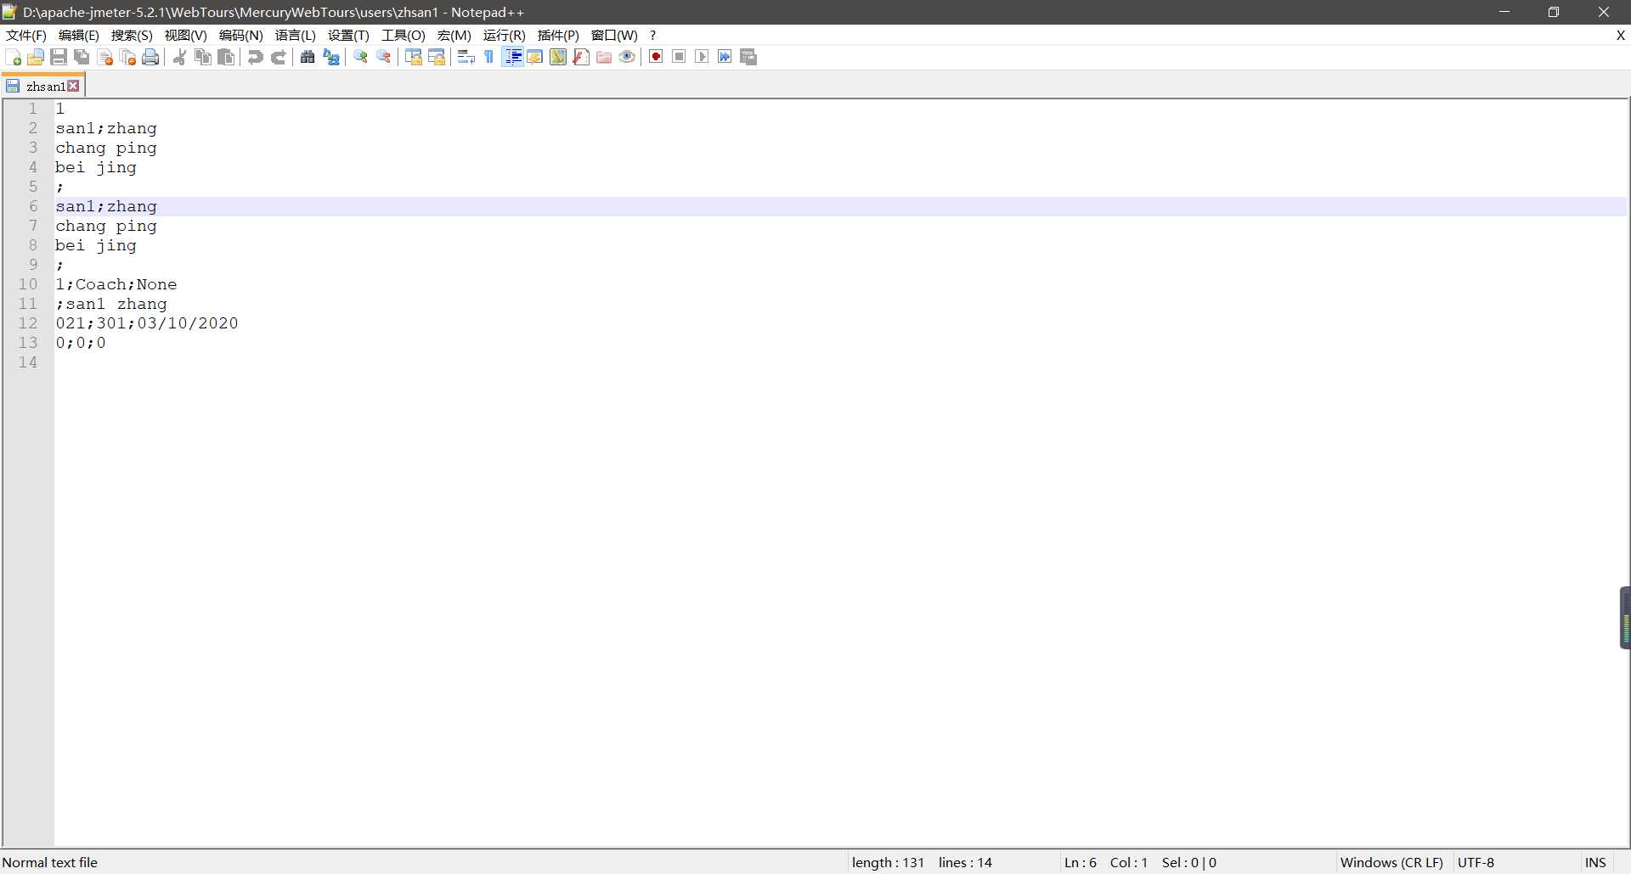This screenshot has width=1631, height=874.
Task: Click the Cut scissors icon
Action: [180, 57]
